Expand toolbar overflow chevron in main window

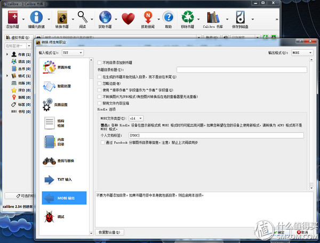277,19
